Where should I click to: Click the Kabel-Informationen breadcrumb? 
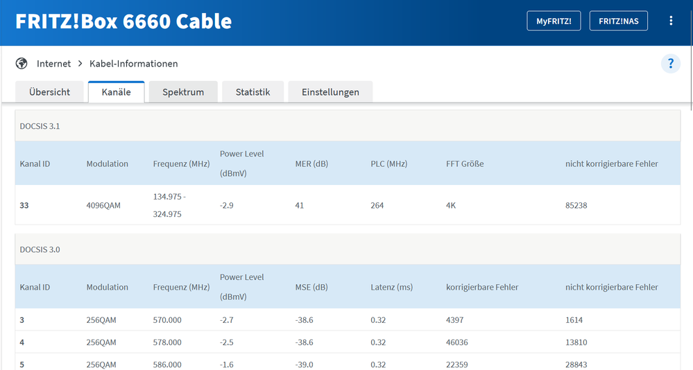[134, 64]
